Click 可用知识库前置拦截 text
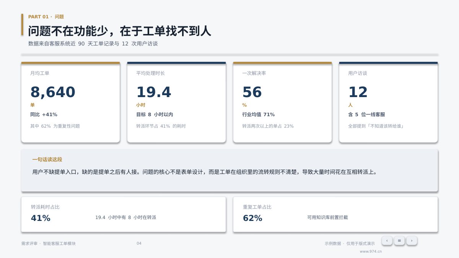This screenshot has height=258, width=459. click(x=327, y=217)
